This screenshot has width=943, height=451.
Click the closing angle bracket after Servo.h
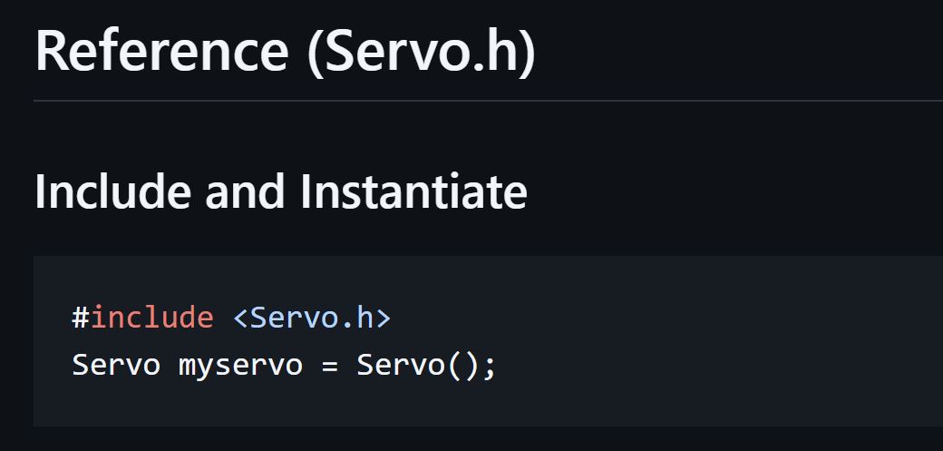tap(384, 319)
